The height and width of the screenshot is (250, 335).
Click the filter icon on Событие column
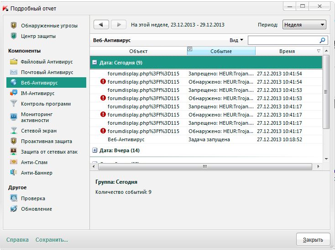[x=190, y=49]
